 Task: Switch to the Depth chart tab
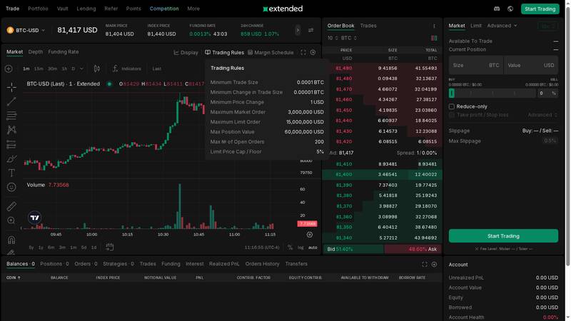tap(35, 52)
